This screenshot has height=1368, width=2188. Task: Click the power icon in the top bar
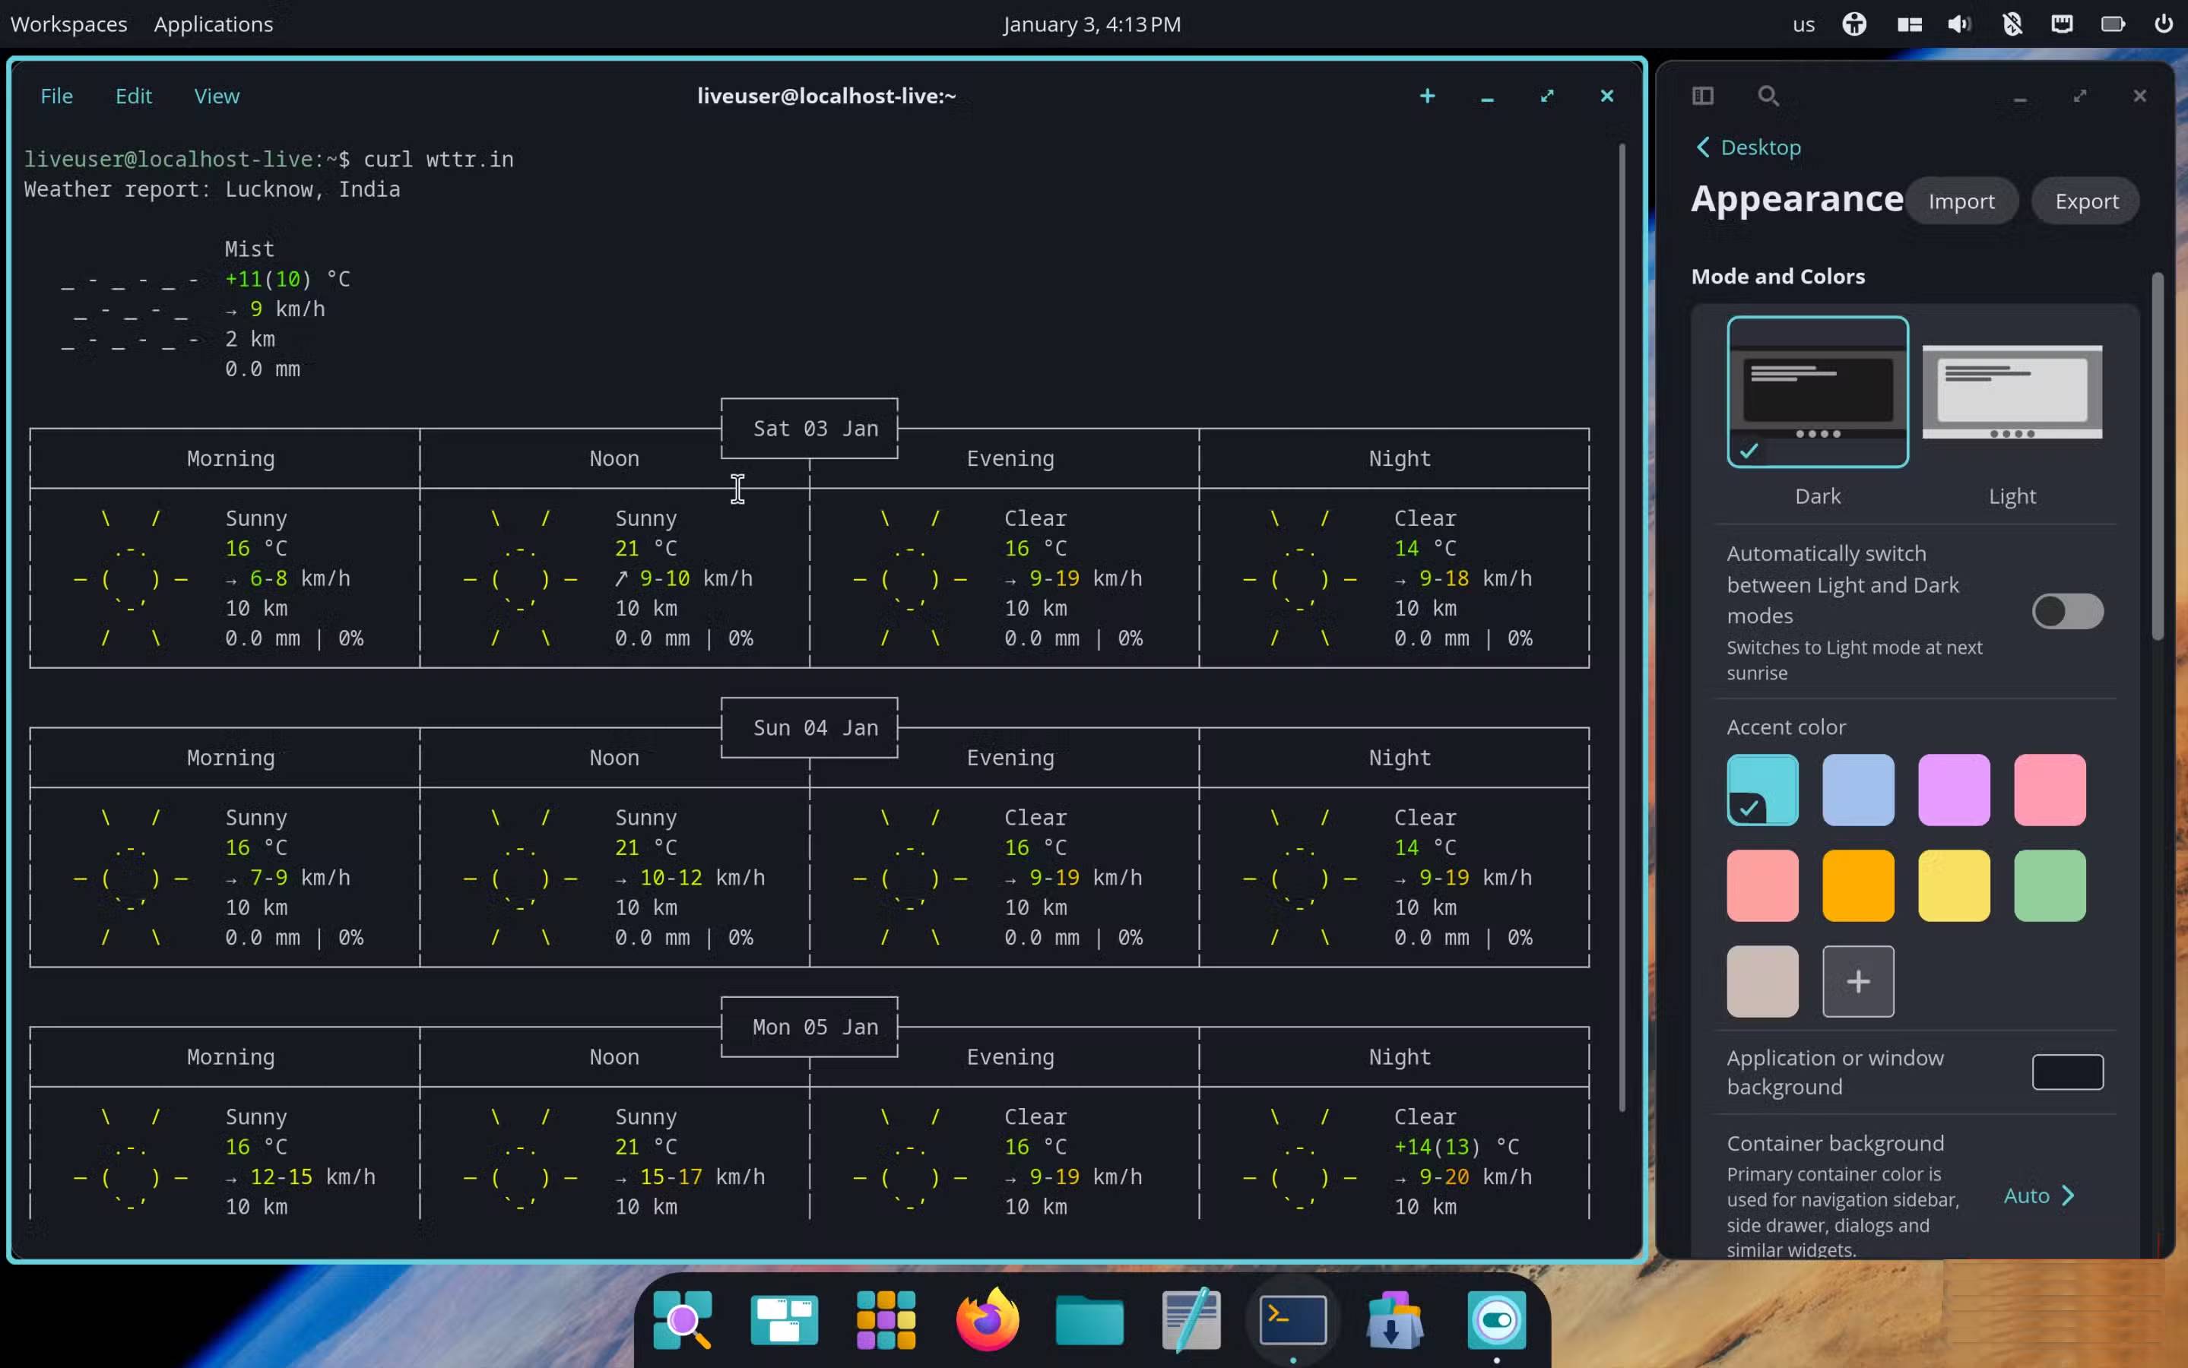(x=2164, y=24)
